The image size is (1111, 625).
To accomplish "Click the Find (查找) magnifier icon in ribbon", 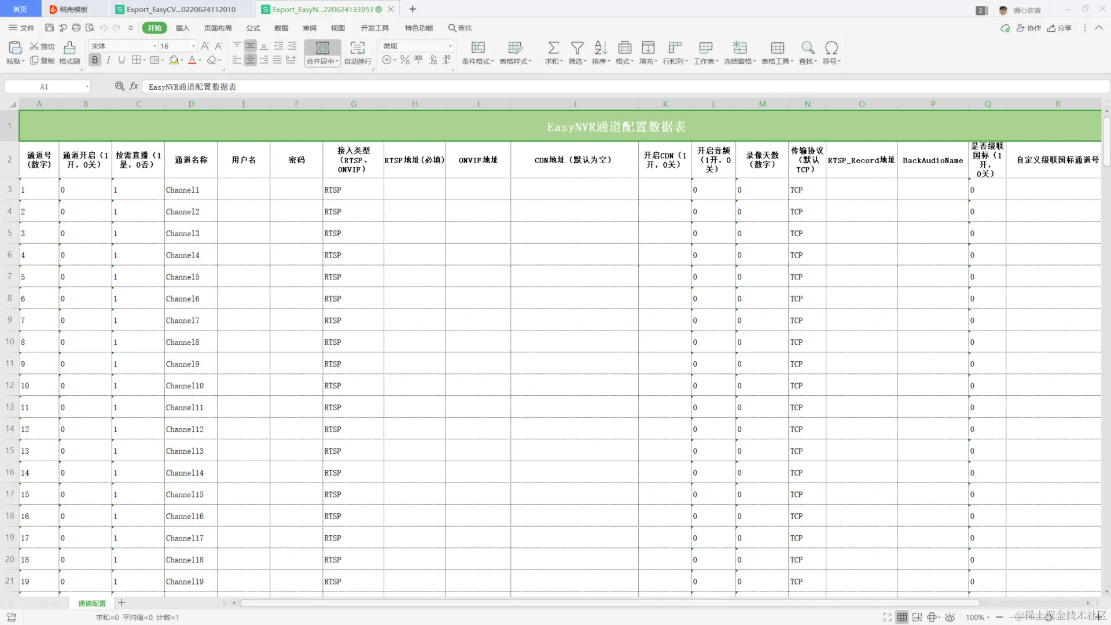I will [808, 47].
